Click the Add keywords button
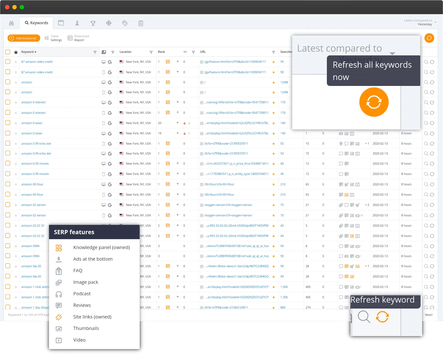The height and width of the screenshot is (355, 443). pyautogui.click(x=24, y=38)
